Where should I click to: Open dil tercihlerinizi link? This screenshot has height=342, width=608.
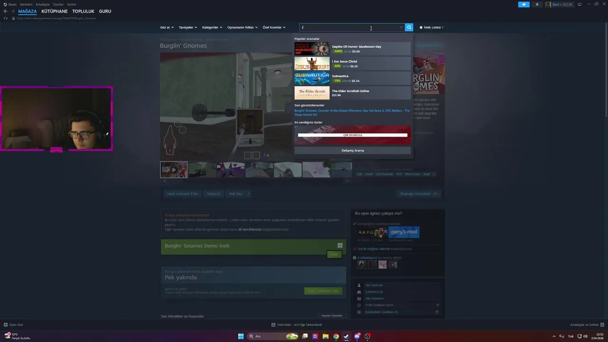pyautogui.click(x=250, y=229)
